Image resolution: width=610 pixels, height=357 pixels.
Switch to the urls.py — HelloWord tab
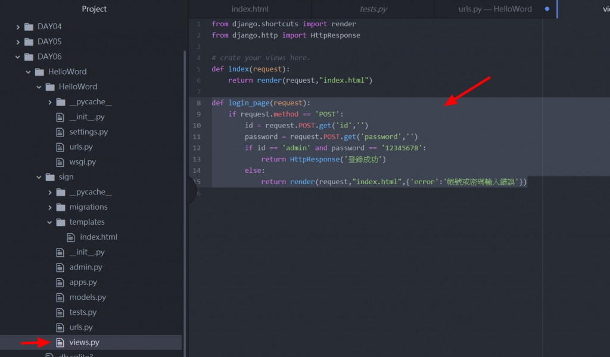click(x=495, y=9)
